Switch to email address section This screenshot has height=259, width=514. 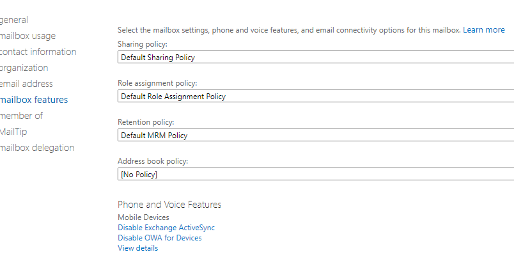coord(27,84)
